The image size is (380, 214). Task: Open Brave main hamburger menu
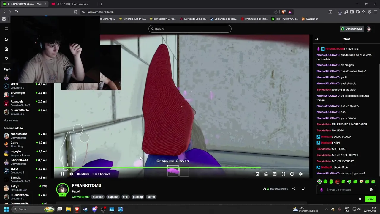(376, 12)
